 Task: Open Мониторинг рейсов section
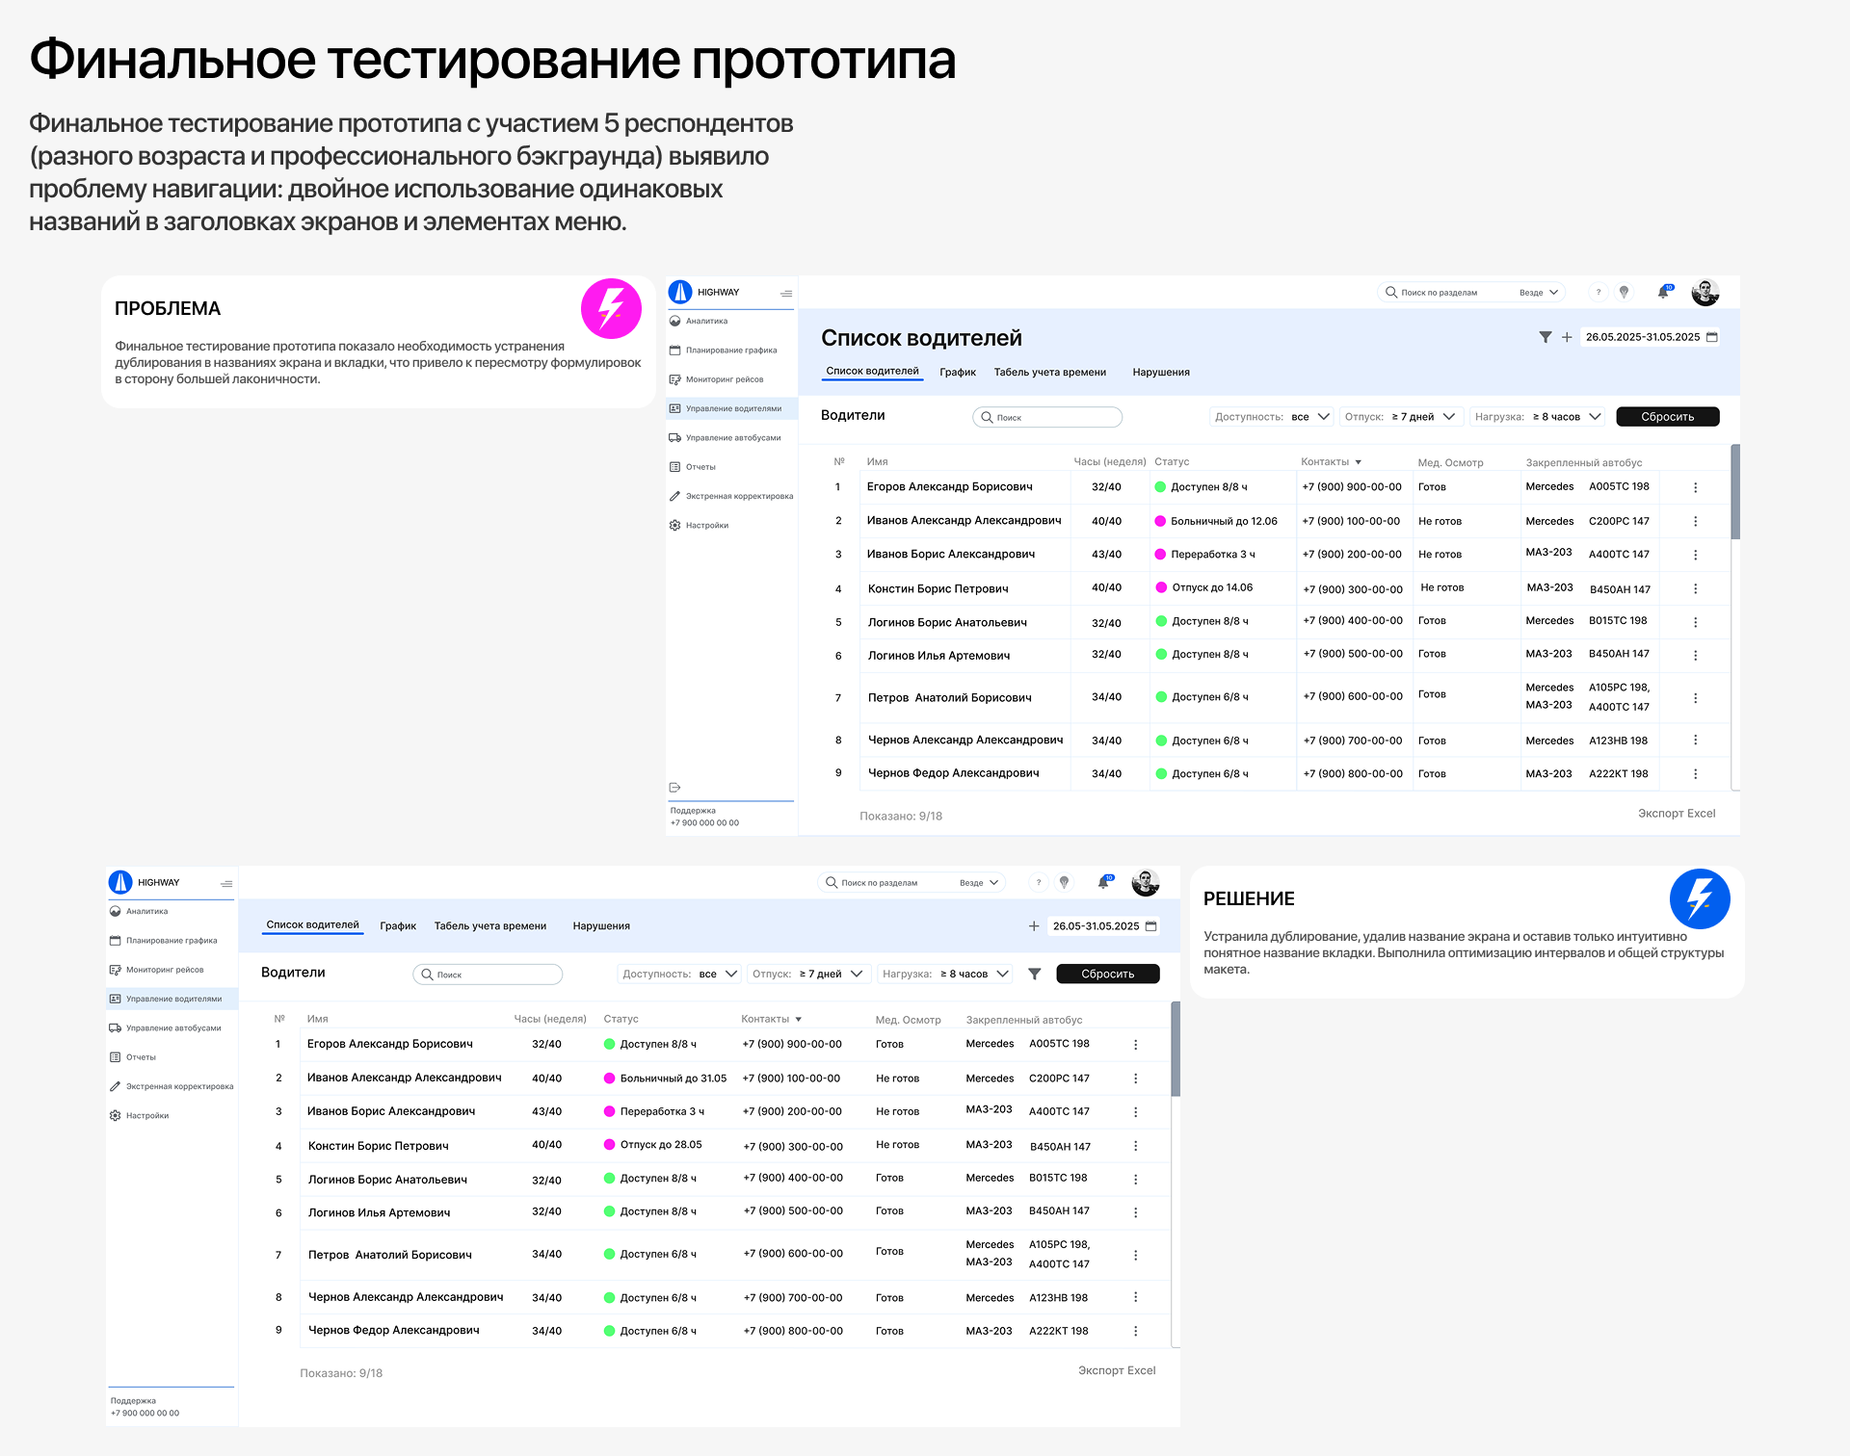click(x=724, y=378)
